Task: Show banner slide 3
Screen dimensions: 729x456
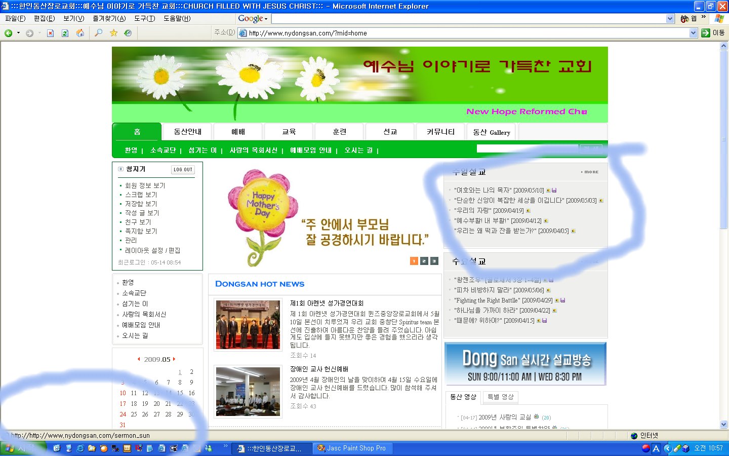Action: (434, 261)
